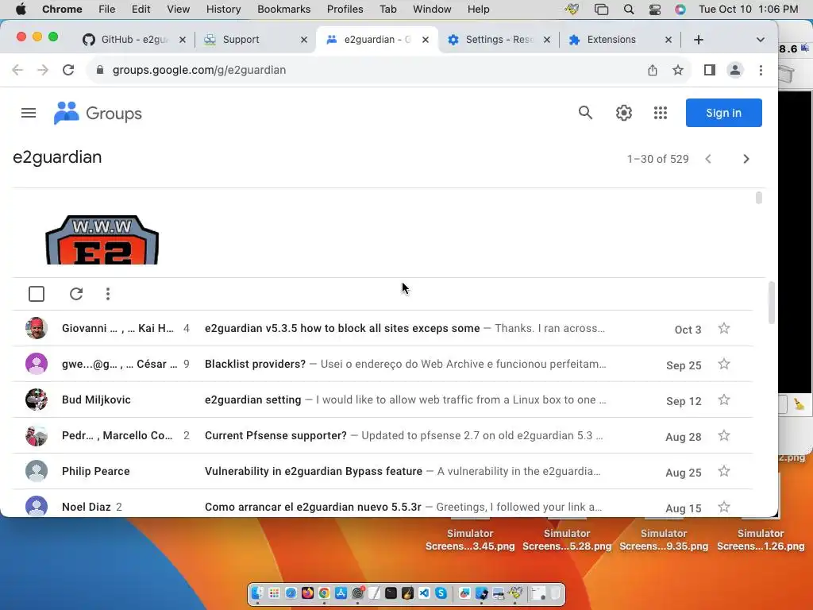Open Groups settings gear icon
The width and height of the screenshot is (813, 610).
pos(624,113)
